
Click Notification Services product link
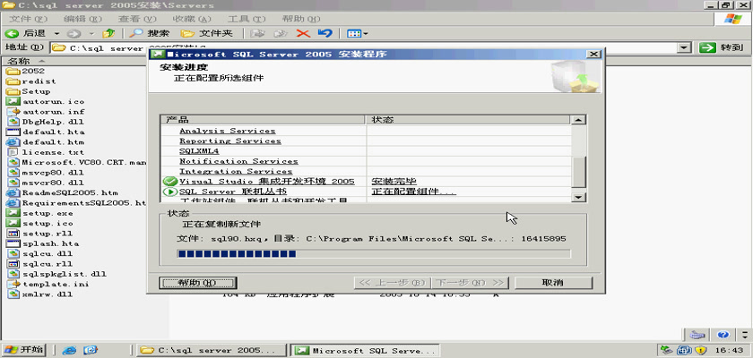tap(238, 161)
